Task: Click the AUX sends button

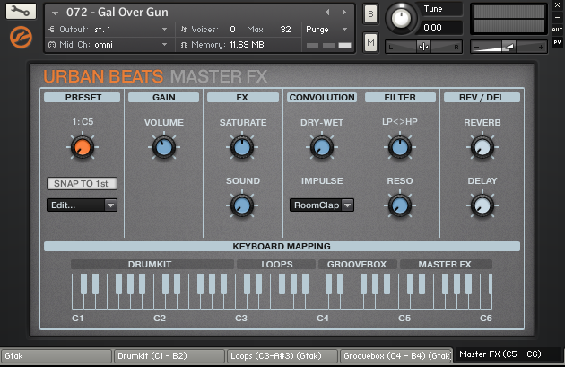Action: coord(557,30)
